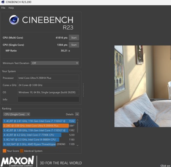The width and height of the screenshot is (171, 167).
Task: Open the Minimum Test Duration dropdown
Action: (x=55, y=63)
